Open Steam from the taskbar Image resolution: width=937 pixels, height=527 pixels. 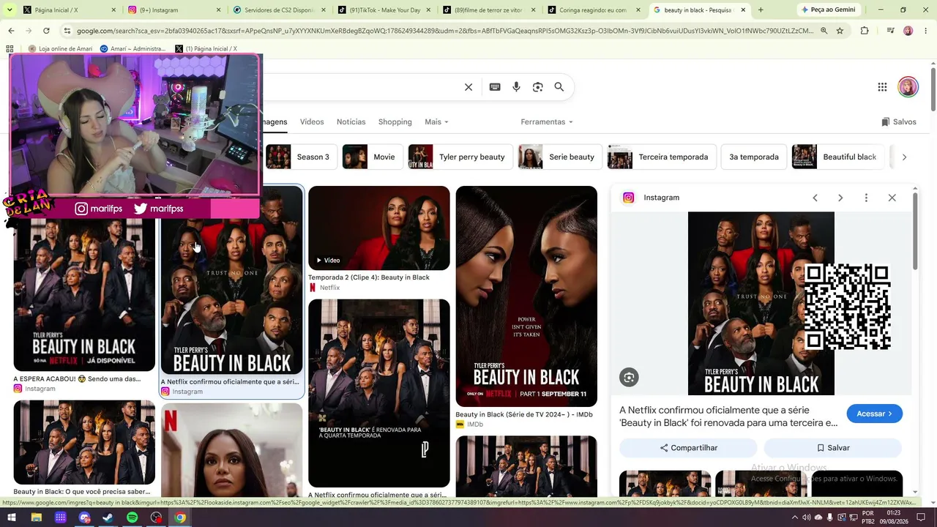108,517
